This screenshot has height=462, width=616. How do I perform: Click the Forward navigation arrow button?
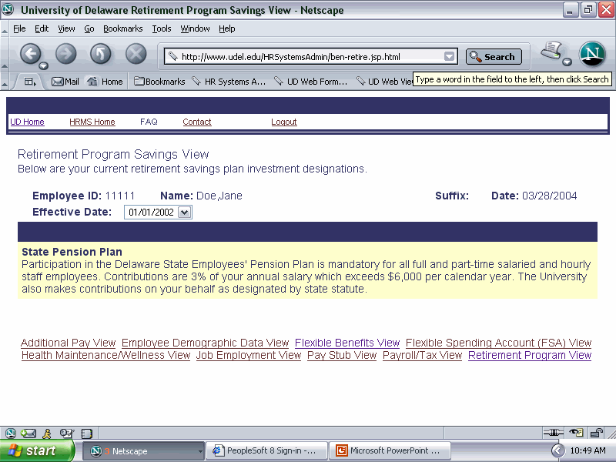(66, 54)
